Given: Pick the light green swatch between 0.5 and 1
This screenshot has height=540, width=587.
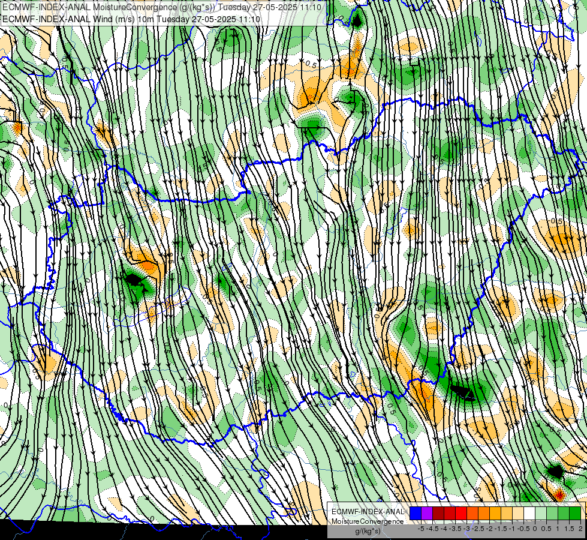Looking at the screenshot, I should [x=553, y=514].
